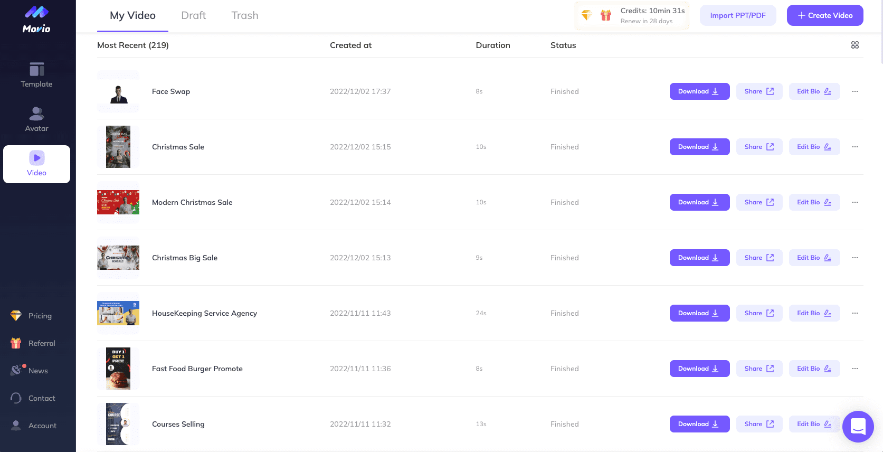Click the HouseKeeping Service Agency title
The width and height of the screenshot is (883, 452).
click(x=204, y=313)
